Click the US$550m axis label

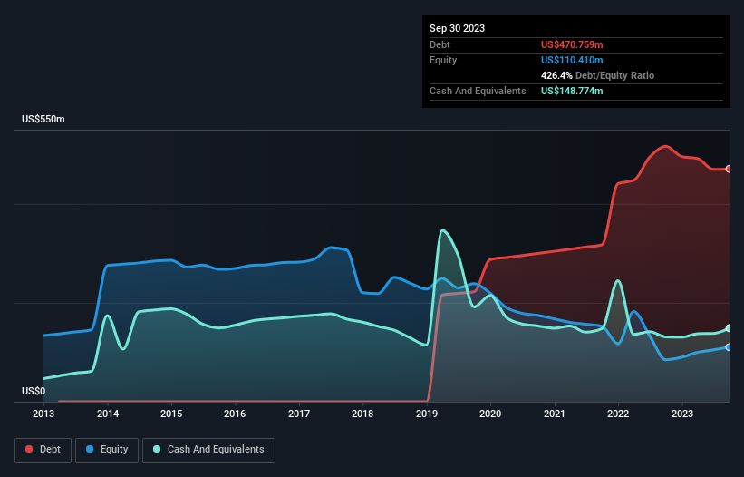[x=43, y=119]
